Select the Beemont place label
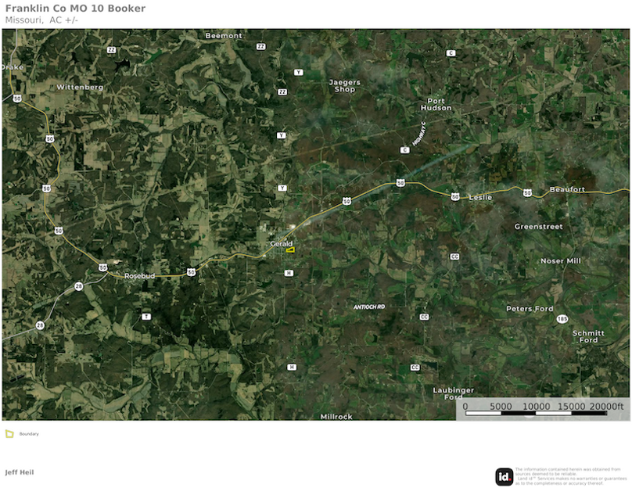 (224, 36)
